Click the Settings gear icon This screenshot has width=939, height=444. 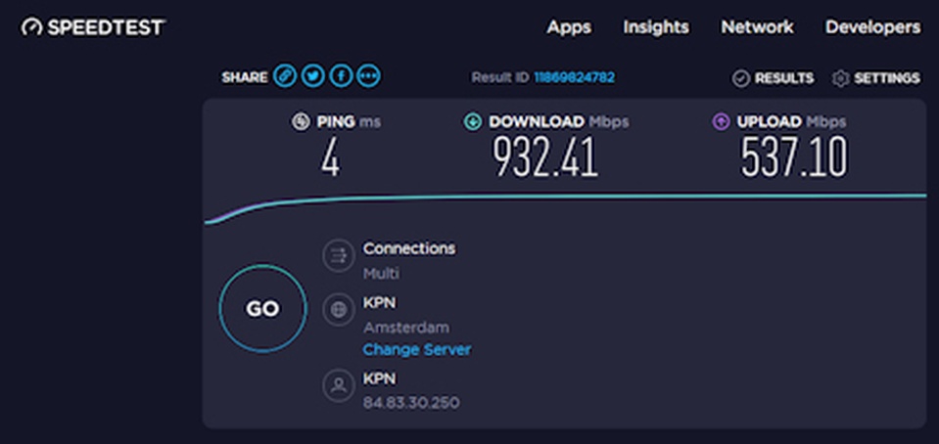click(x=840, y=78)
